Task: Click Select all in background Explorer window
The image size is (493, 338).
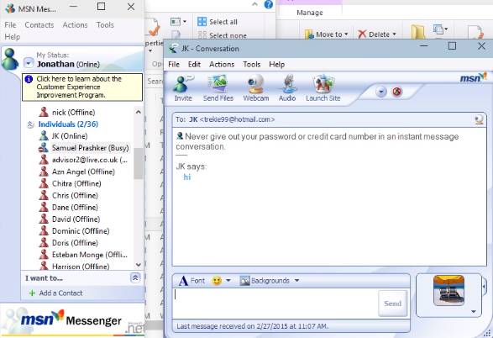Action: pyautogui.click(x=218, y=22)
